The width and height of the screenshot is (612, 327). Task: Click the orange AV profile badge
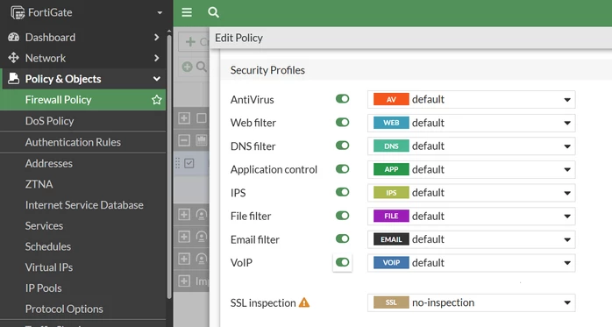point(391,100)
